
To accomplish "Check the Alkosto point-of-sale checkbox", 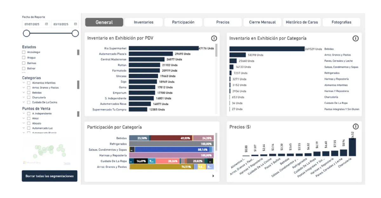I will [29, 123].
